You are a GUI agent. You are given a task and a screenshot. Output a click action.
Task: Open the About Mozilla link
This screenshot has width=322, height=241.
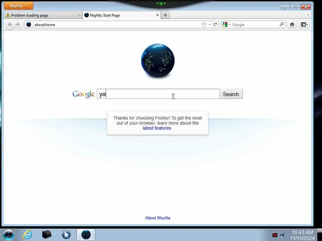158,218
